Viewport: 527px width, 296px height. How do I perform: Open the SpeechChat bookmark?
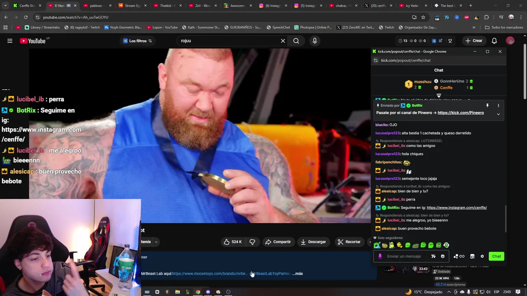(x=278, y=28)
